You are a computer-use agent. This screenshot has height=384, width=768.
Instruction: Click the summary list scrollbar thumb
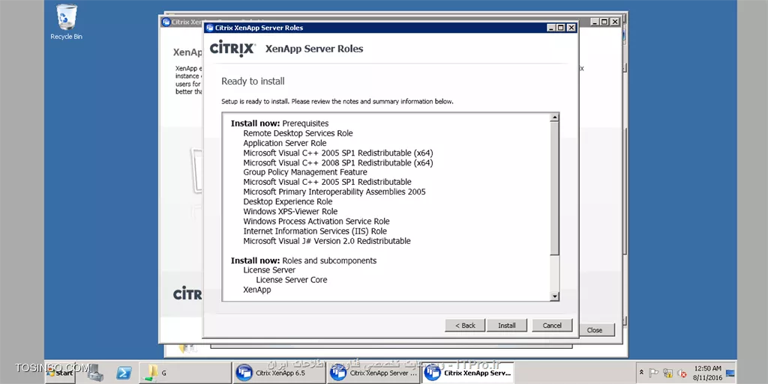pos(554,188)
